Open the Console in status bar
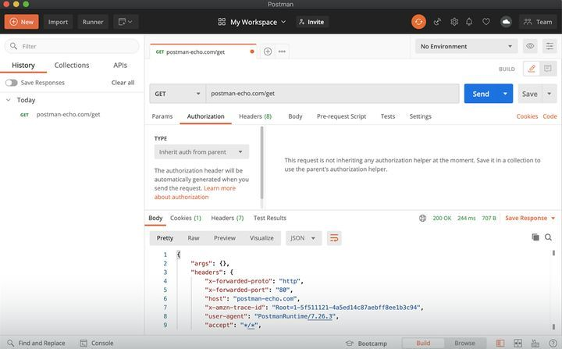This screenshot has width=562, height=349. pyautogui.click(x=97, y=344)
